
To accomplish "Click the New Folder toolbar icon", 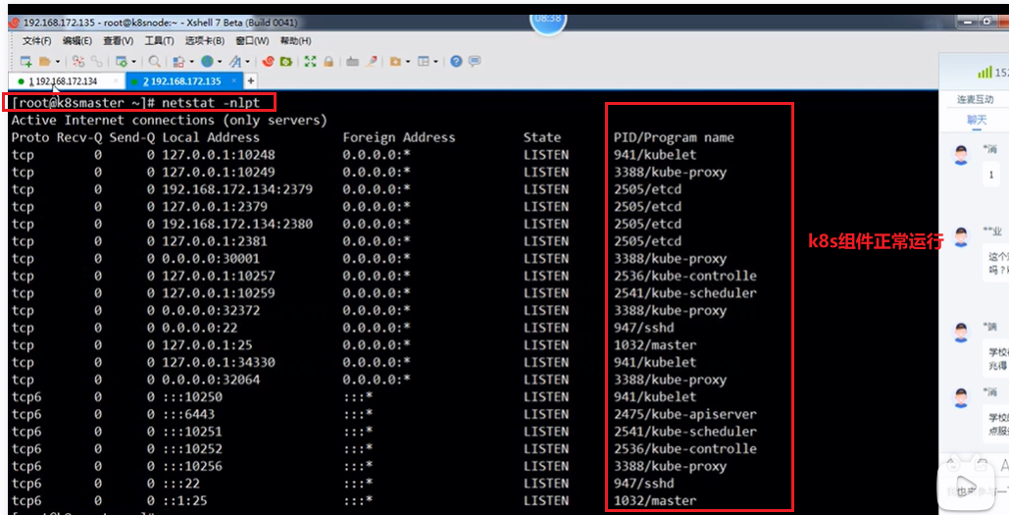I will (x=395, y=61).
